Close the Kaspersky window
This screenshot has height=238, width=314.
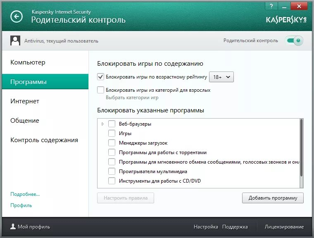[x=299, y=6]
